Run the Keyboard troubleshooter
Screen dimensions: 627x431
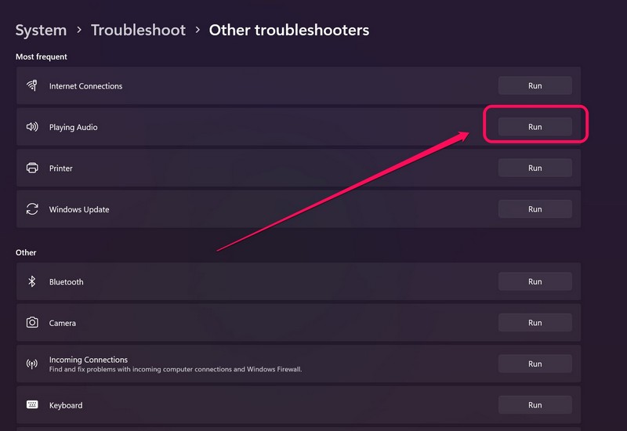pyautogui.click(x=535, y=405)
